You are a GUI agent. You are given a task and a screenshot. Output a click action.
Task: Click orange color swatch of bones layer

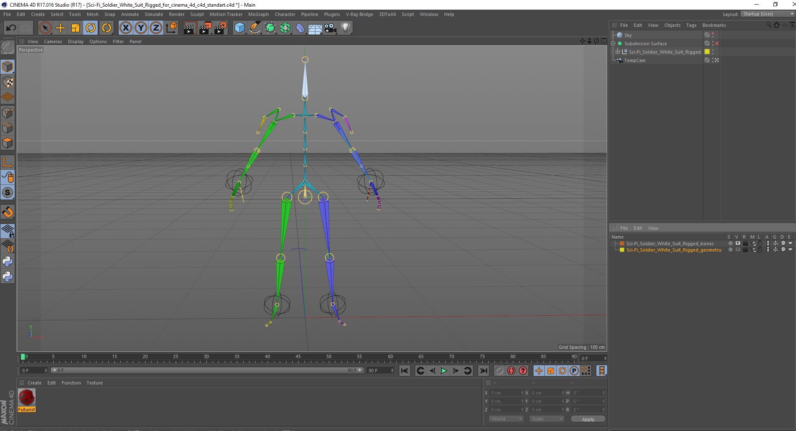click(x=622, y=244)
